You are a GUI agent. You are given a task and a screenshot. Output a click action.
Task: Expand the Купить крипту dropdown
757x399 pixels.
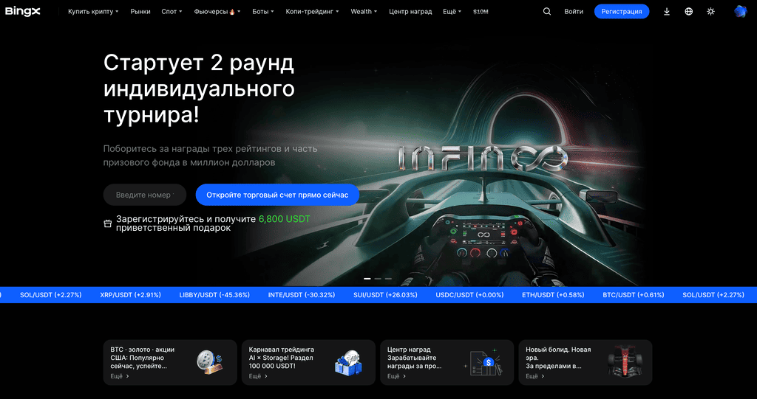point(93,12)
